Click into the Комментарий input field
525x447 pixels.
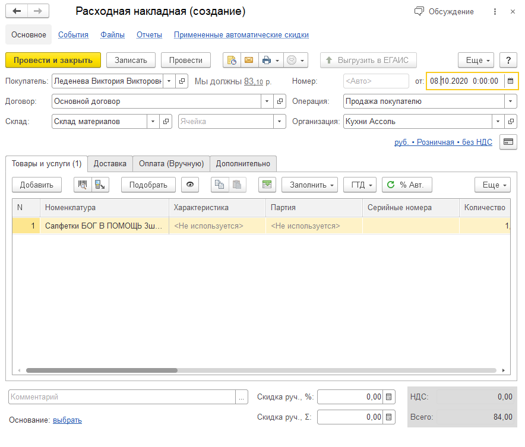click(122, 397)
